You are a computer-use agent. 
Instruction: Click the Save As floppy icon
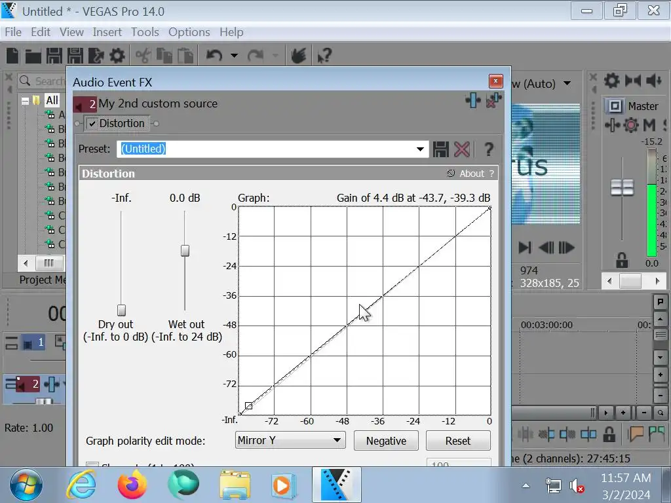pos(75,56)
